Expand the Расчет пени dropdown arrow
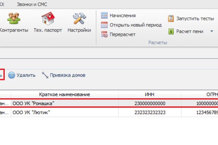Screen dimensions: 218x145 (x=211, y=32)
